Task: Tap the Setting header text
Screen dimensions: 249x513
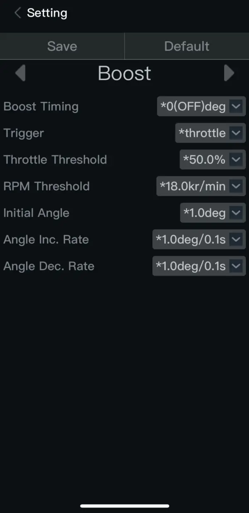Action: (47, 12)
